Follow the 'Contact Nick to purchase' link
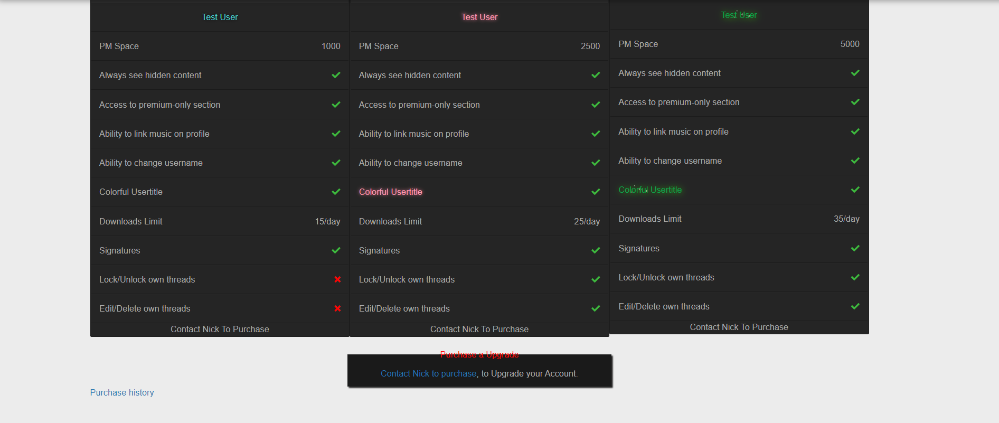This screenshot has width=999, height=423. coord(428,373)
